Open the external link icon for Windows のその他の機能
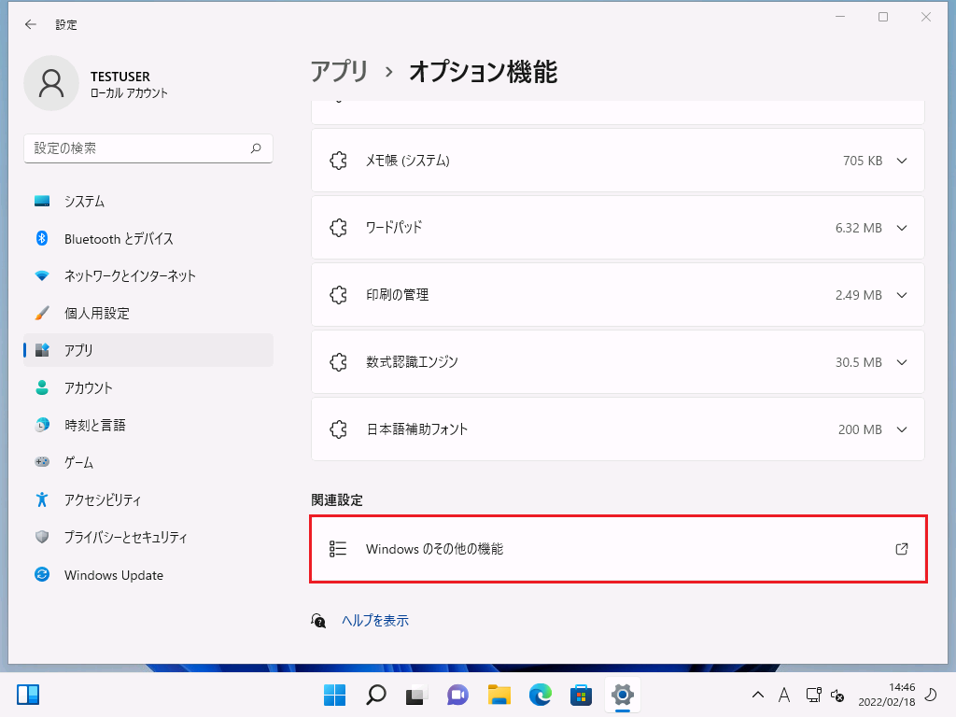The height and width of the screenshot is (717, 956). pyautogui.click(x=901, y=549)
